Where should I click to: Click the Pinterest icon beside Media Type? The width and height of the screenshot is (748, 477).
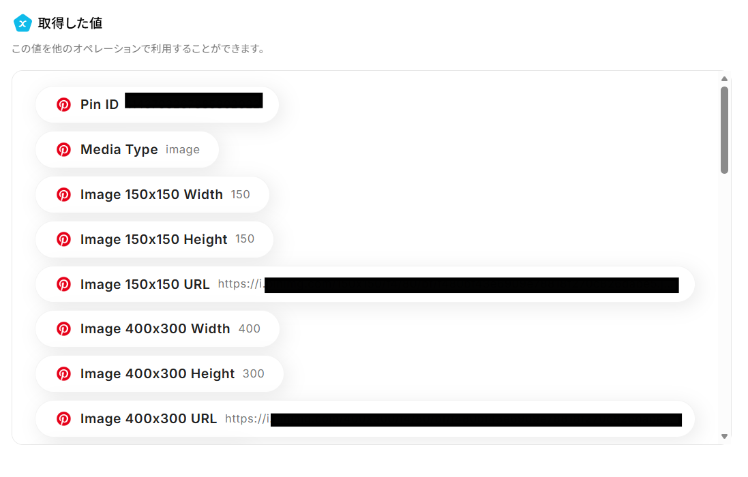[63, 150]
